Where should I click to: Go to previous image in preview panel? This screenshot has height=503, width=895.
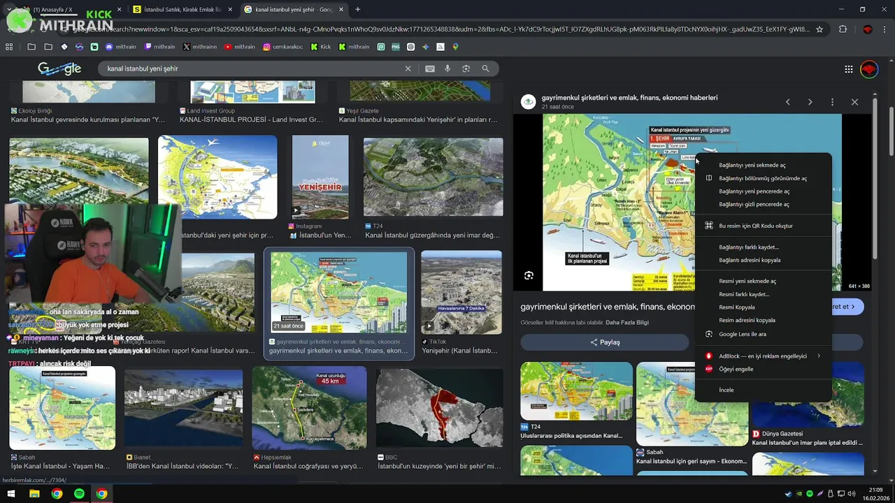point(788,102)
